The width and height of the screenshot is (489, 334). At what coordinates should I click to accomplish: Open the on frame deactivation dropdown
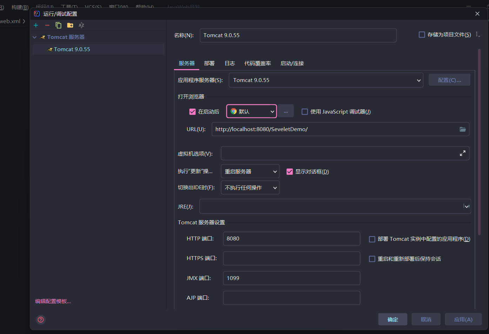250,188
